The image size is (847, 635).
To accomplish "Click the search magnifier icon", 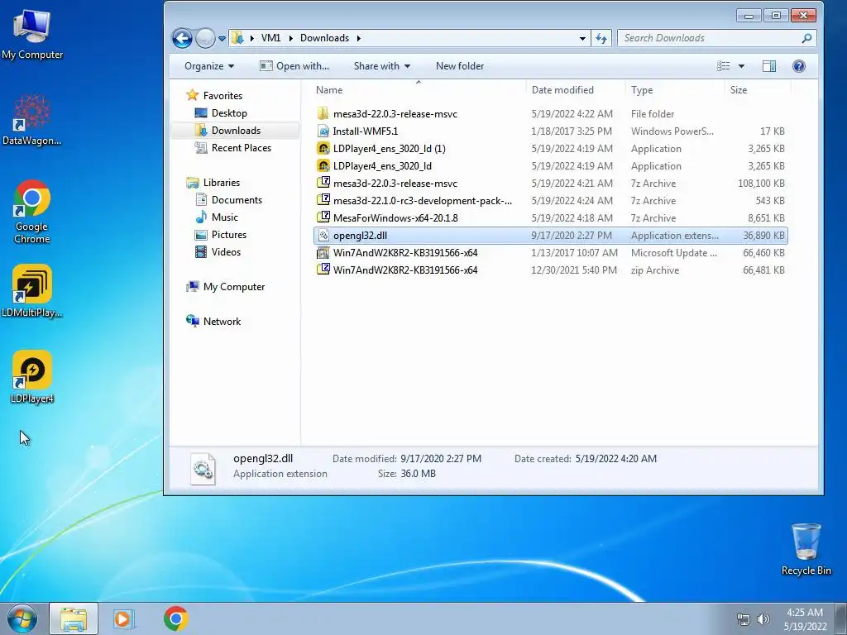I will click(x=806, y=38).
